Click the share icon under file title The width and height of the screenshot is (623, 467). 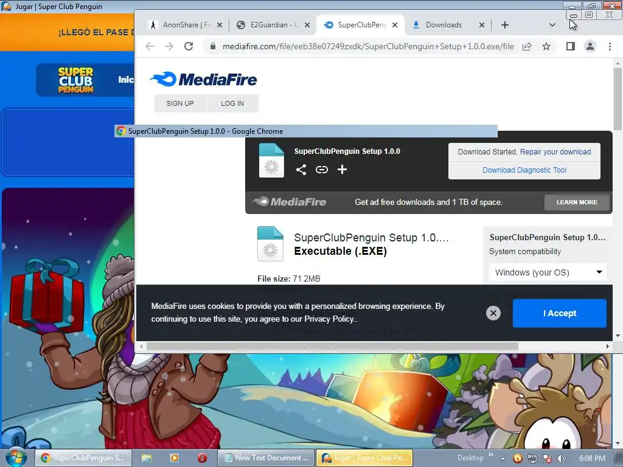pyautogui.click(x=301, y=170)
